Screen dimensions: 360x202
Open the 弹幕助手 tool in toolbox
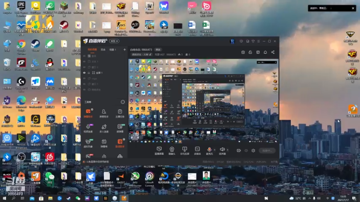[x=88, y=114]
